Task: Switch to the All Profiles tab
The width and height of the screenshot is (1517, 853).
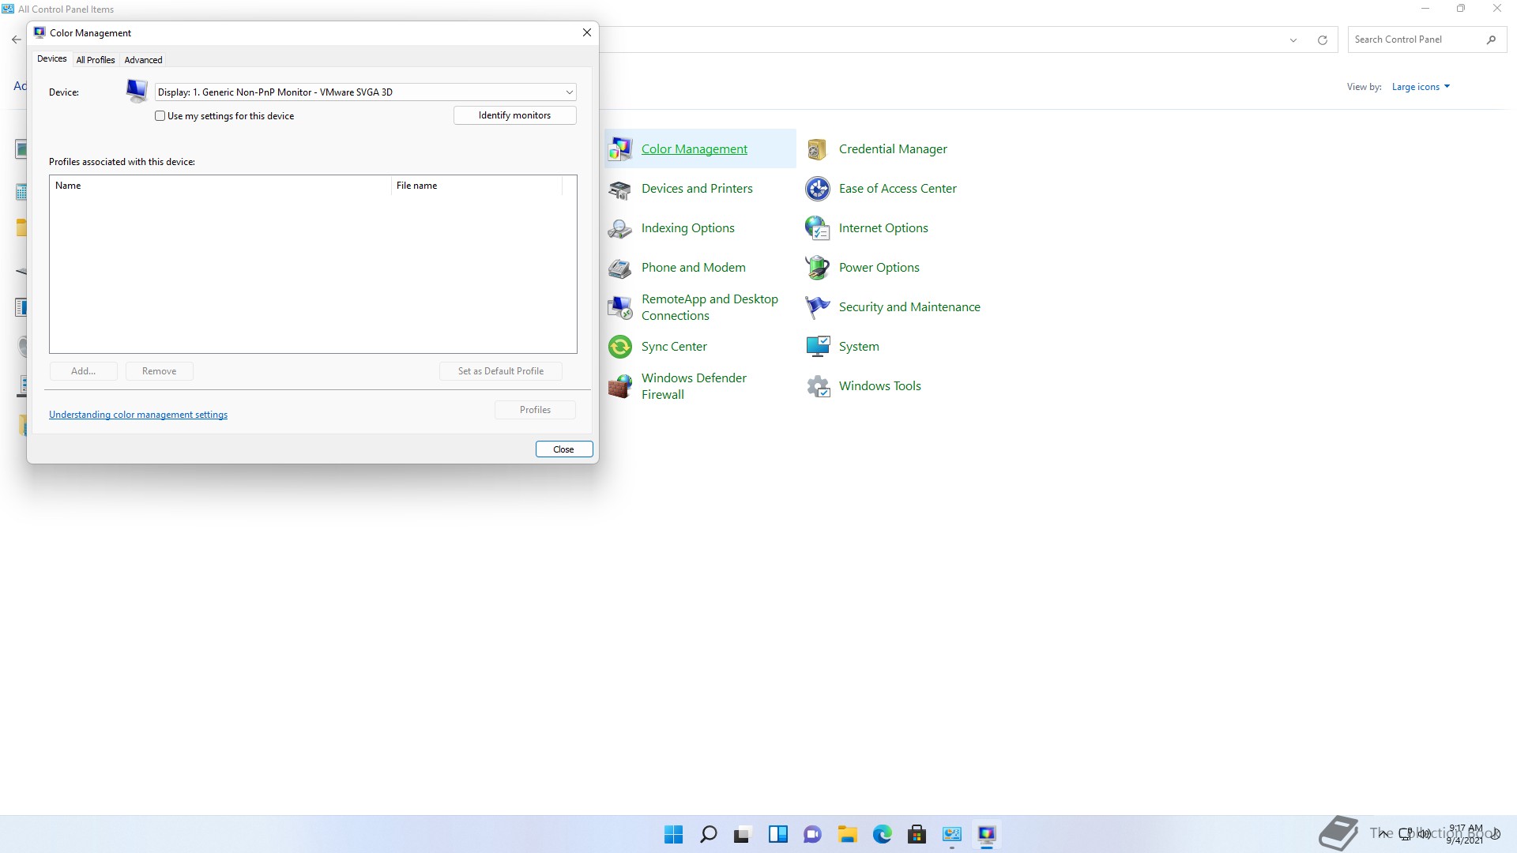Action: 96,60
